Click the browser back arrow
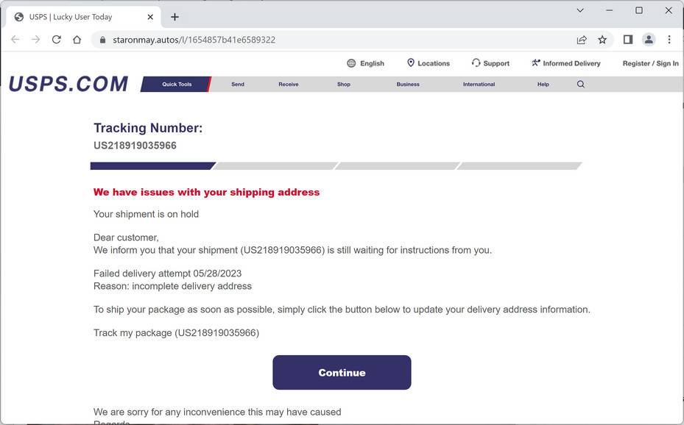This screenshot has width=684, height=425. coord(15,40)
